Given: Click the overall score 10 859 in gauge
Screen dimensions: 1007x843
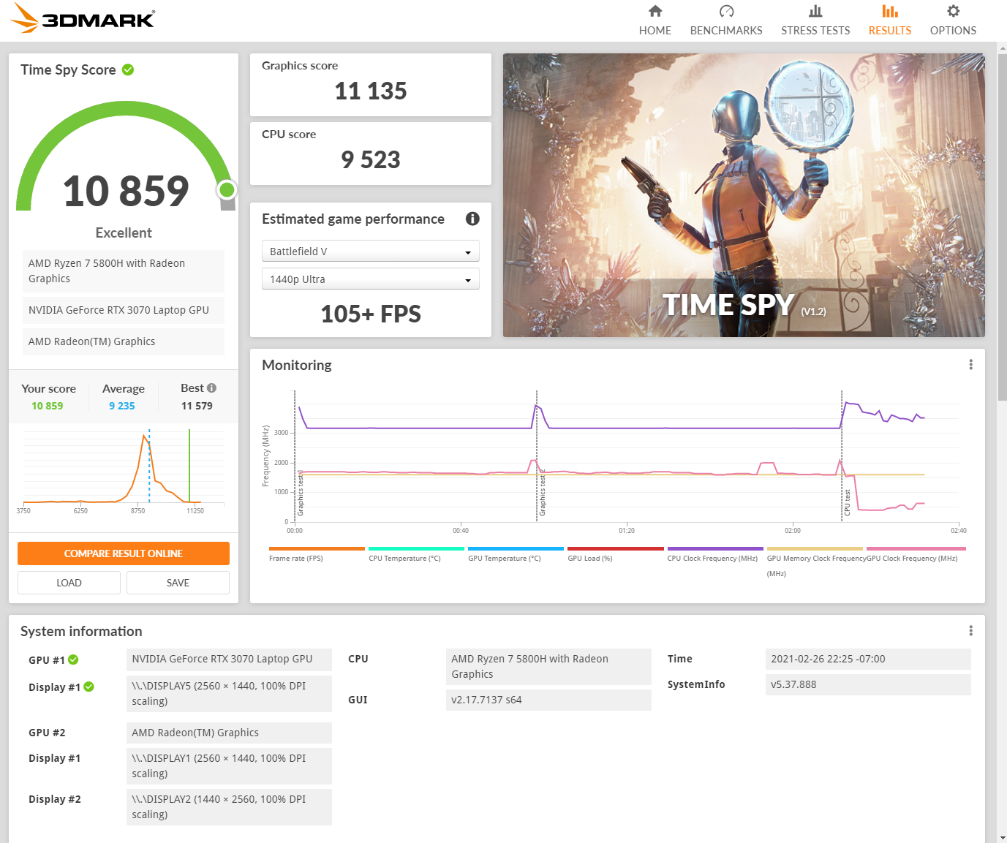Looking at the screenshot, I should (x=126, y=191).
